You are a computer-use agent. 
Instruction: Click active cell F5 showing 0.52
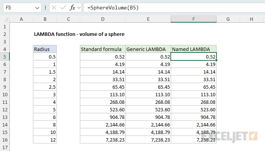(194, 57)
